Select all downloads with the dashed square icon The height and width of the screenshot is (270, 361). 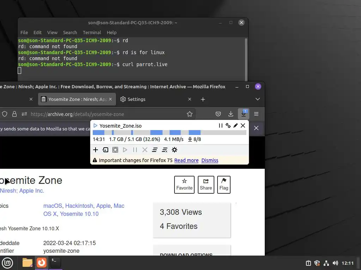[x=115, y=150]
